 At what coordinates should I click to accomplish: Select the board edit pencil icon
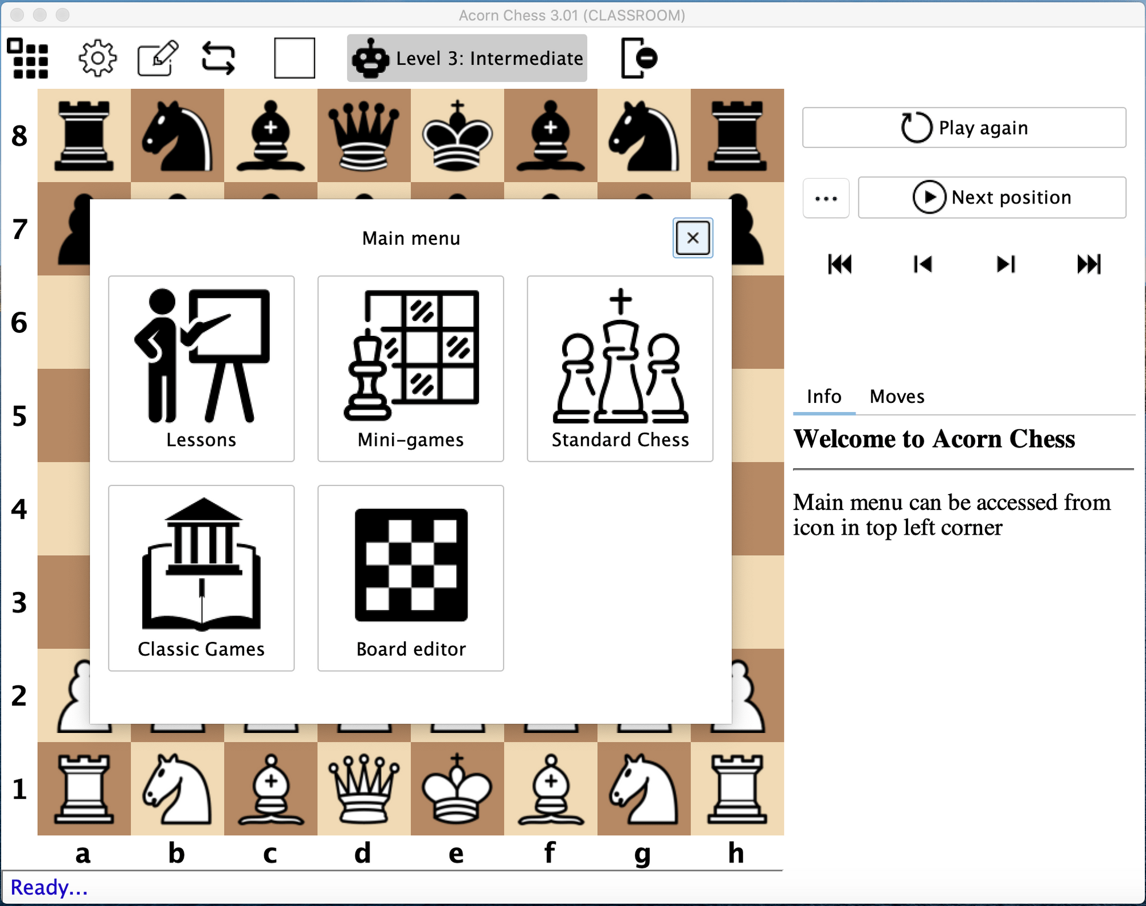click(x=158, y=57)
